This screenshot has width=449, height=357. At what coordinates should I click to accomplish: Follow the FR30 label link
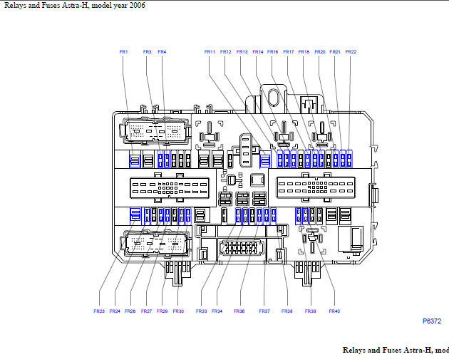point(178,311)
